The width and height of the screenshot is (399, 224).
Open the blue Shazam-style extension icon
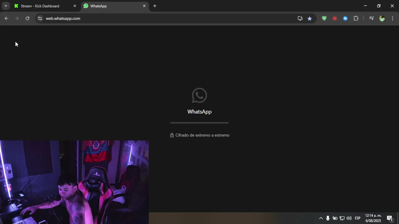point(345,18)
